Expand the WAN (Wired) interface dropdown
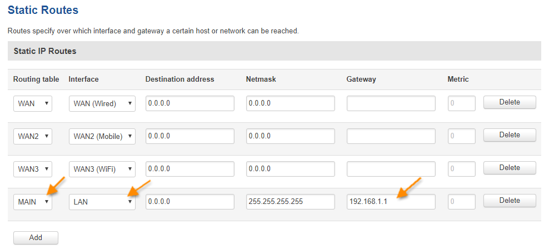The height and width of the screenshot is (249, 549). point(102,103)
